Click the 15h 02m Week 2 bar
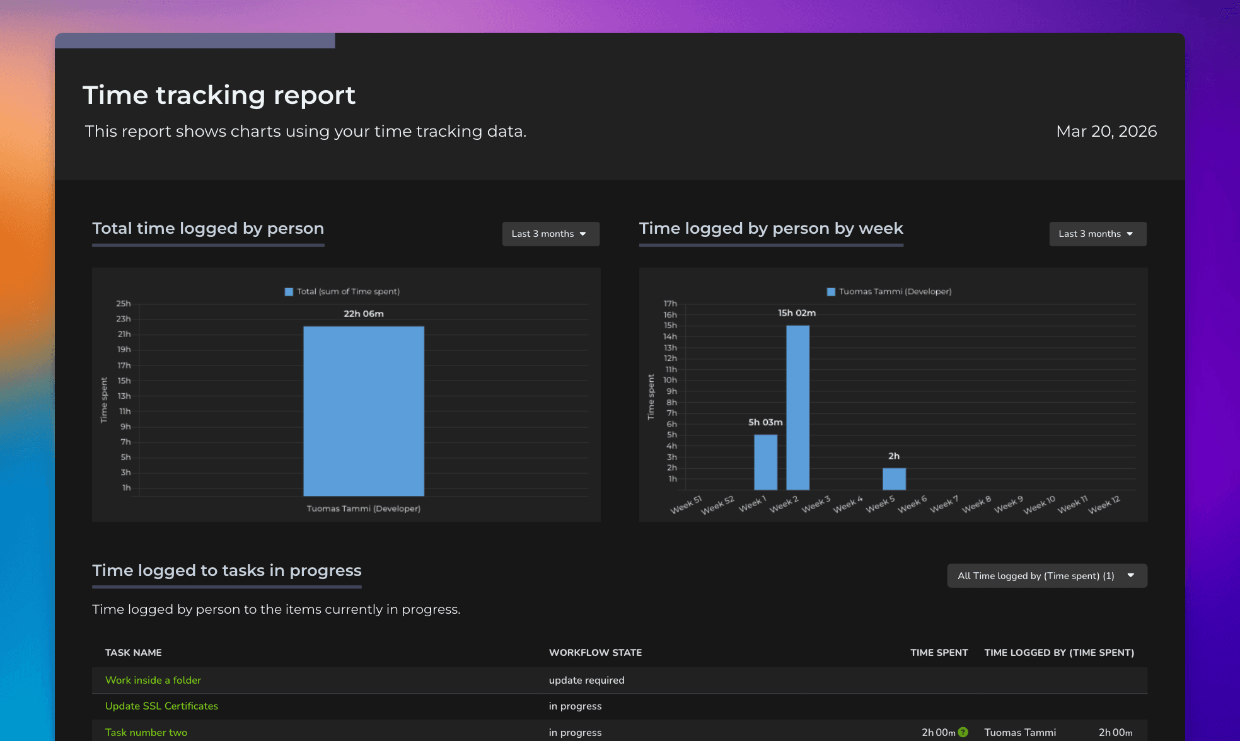The image size is (1240, 741). (797, 408)
